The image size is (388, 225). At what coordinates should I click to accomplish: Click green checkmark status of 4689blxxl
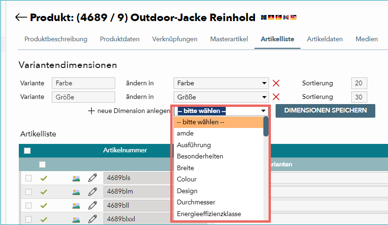44,219
